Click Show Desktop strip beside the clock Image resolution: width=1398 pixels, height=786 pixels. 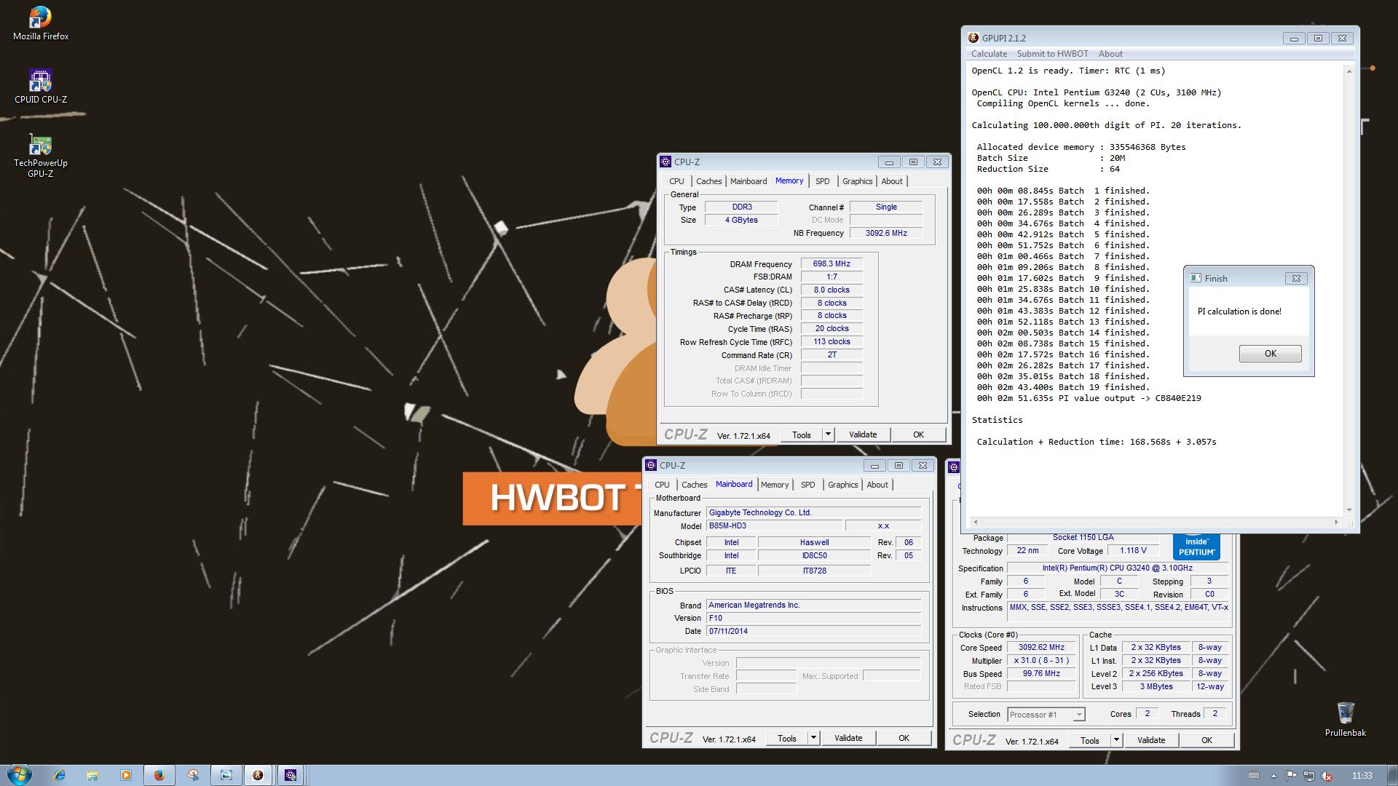point(1392,775)
